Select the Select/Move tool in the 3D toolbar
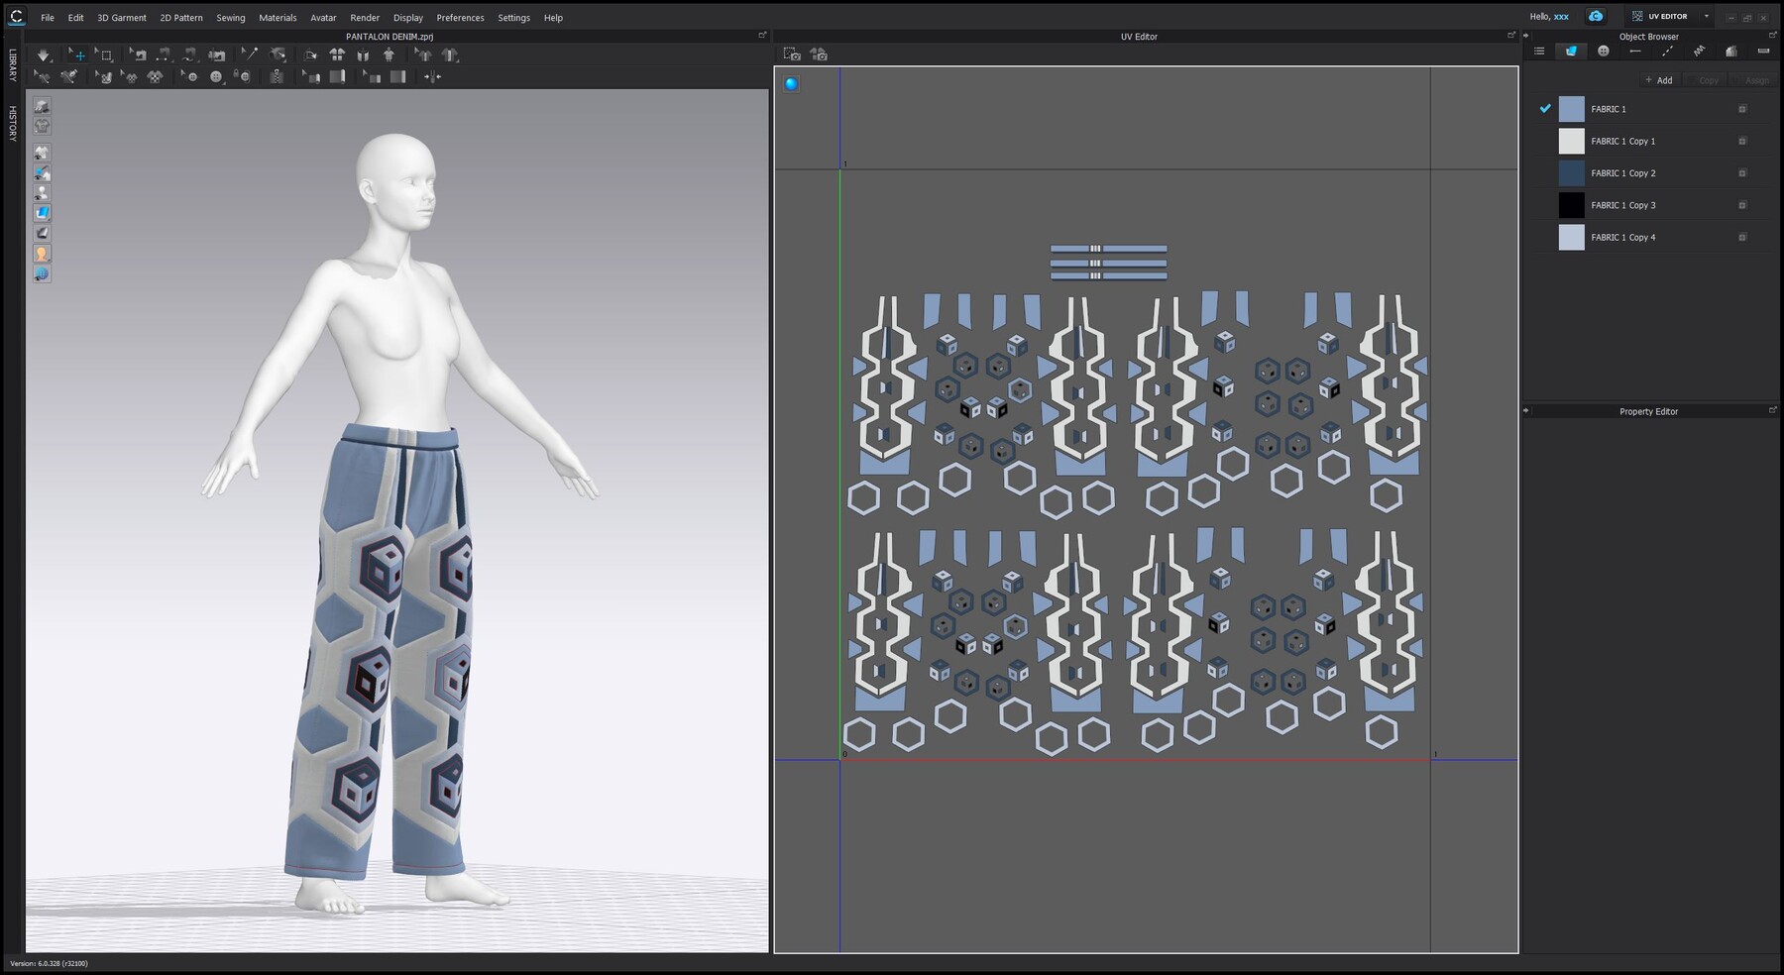The height and width of the screenshot is (975, 1784). pyautogui.click(x=78, y=54)
